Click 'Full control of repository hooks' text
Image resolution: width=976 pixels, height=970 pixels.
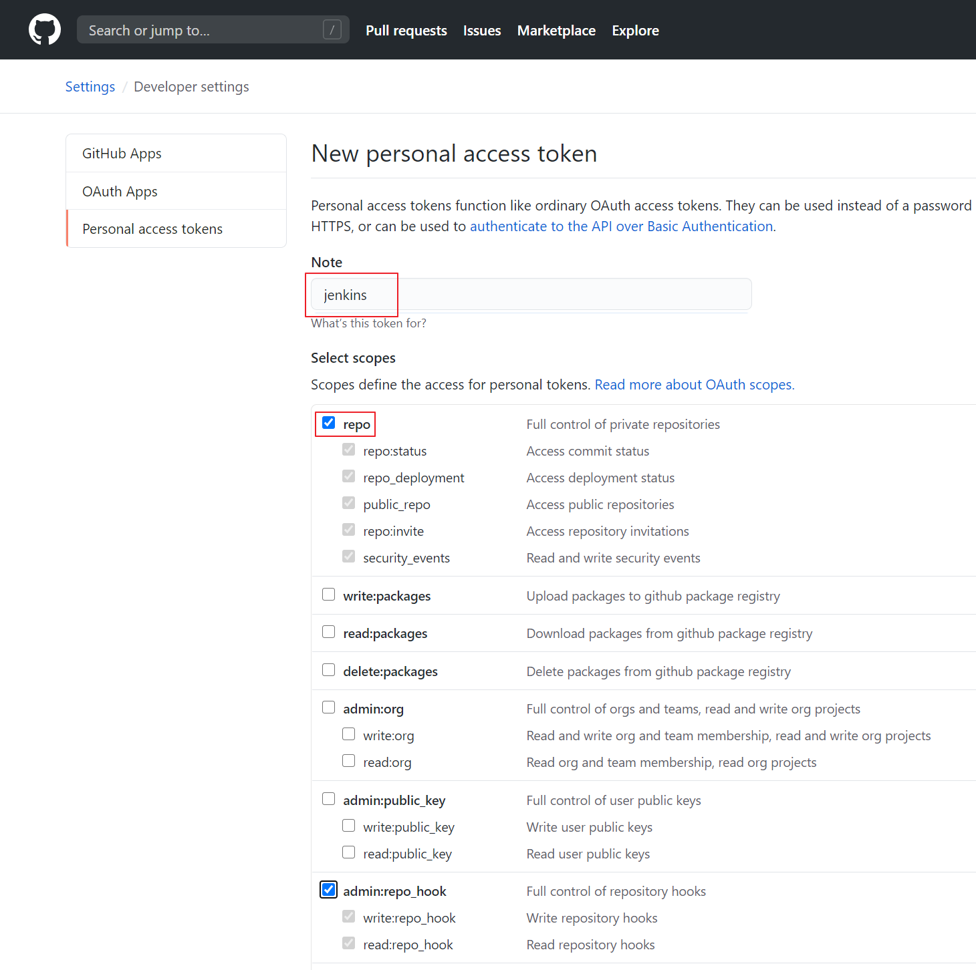click(616, 891)
